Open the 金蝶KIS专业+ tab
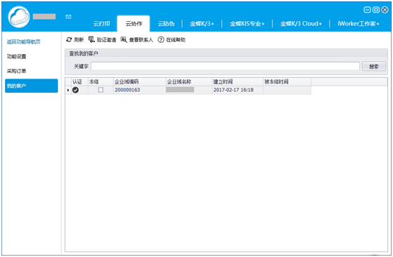Screen dimensions: 393x257 pyautogui.click(x=247, y=24)
